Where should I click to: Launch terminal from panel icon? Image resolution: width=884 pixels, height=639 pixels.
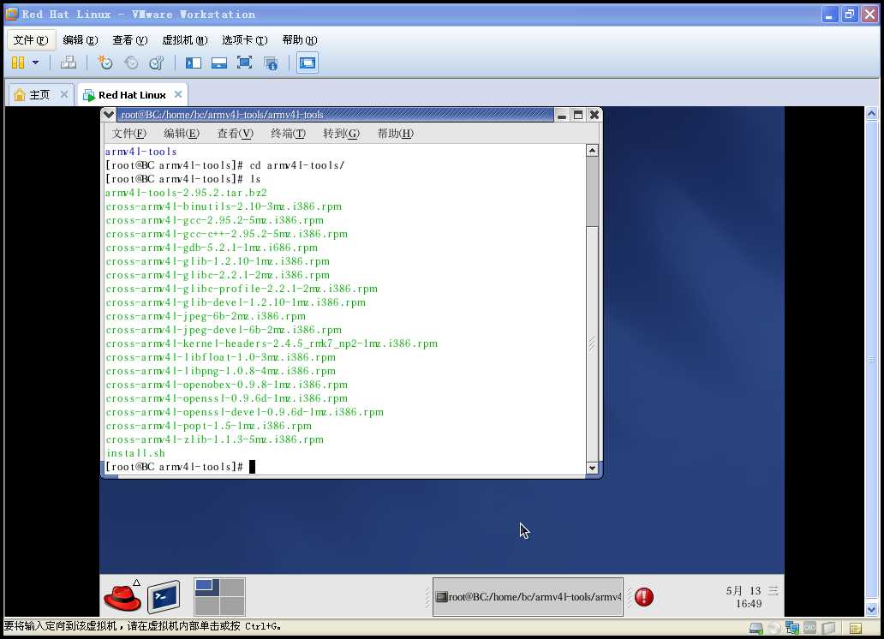[x=164, y=597]
